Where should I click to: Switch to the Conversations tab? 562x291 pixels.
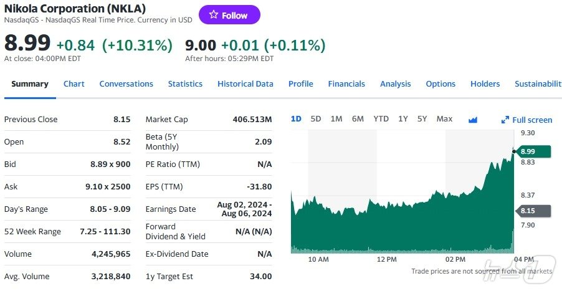(126, 84)
